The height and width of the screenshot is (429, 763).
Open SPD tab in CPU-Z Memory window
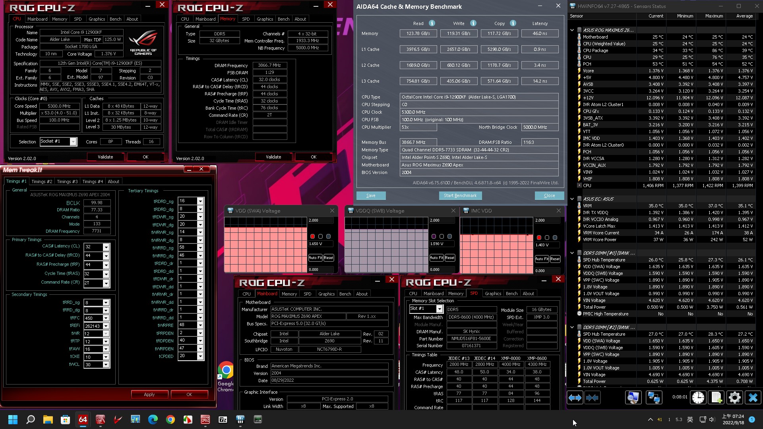coord(246,19)
